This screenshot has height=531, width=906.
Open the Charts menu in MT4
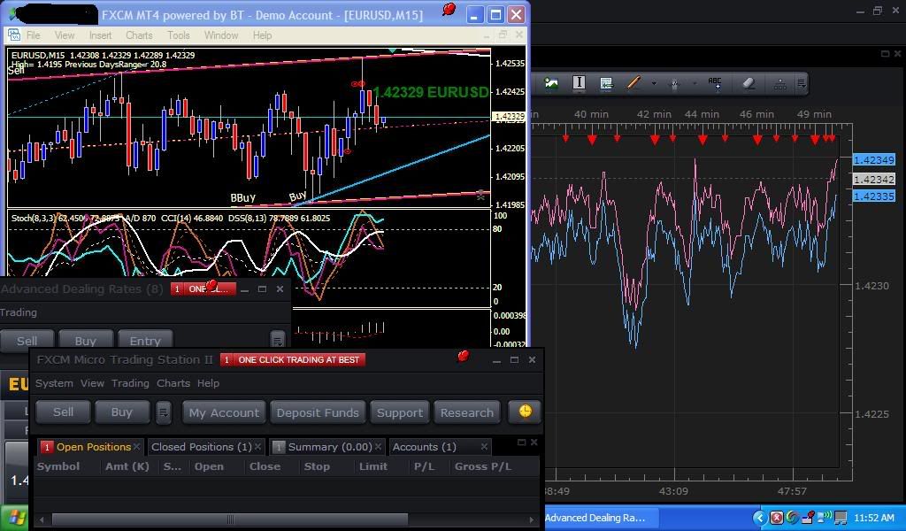click(139, 35)
